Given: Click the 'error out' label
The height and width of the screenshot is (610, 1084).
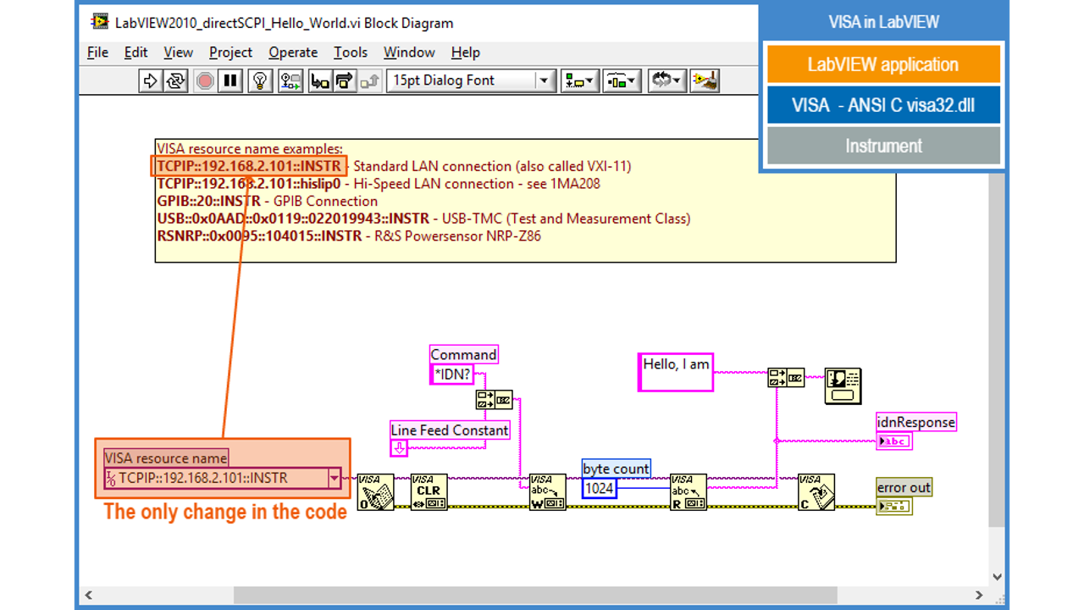Looking at the screenshot, I should click(x=904, y=487).
